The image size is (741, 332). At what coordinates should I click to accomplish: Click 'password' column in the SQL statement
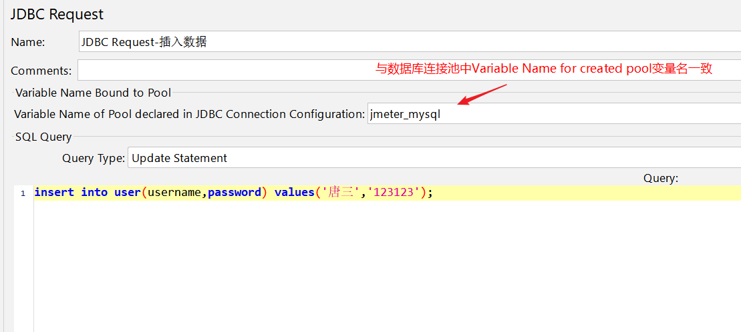pos(234,192)
